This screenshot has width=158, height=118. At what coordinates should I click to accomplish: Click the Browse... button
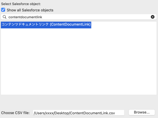click(x=142, y=112)
